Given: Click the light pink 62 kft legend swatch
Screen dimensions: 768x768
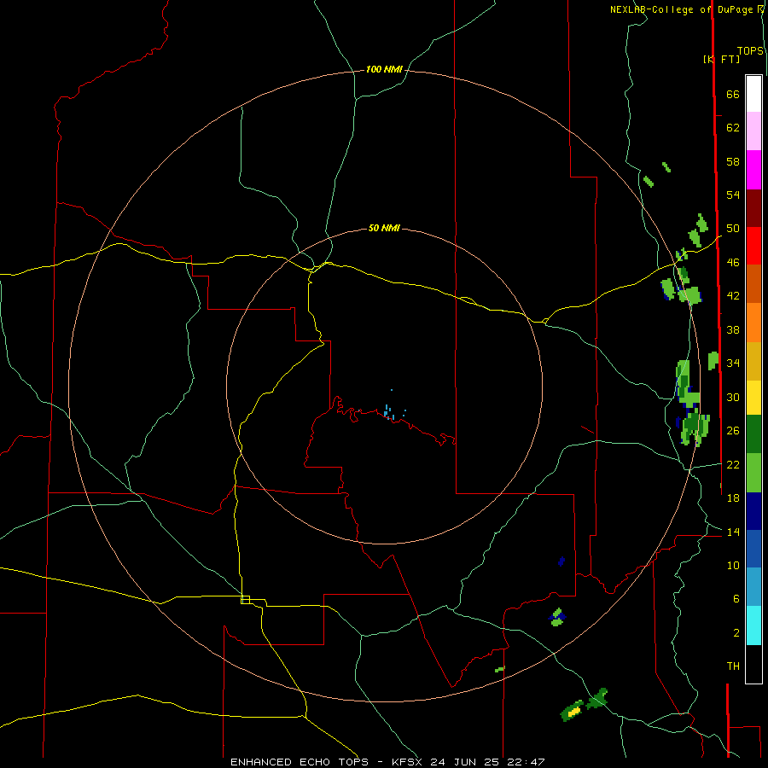Looking at the screenshot, I should 753,131.
